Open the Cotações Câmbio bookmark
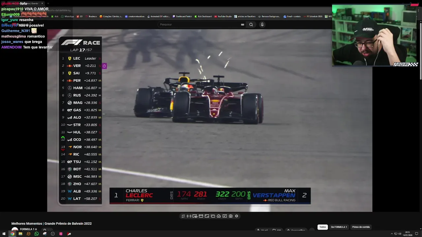 111,16
